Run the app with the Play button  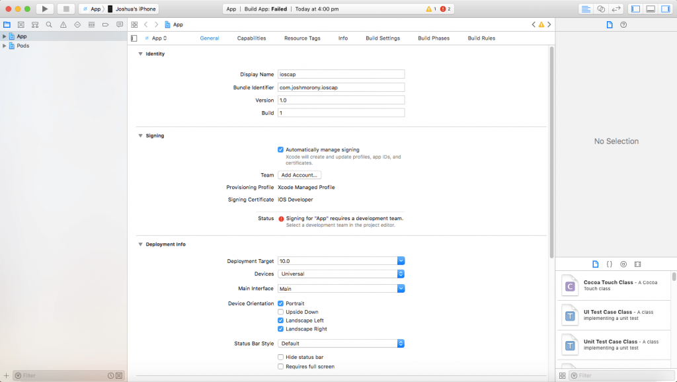coord(44,9)
